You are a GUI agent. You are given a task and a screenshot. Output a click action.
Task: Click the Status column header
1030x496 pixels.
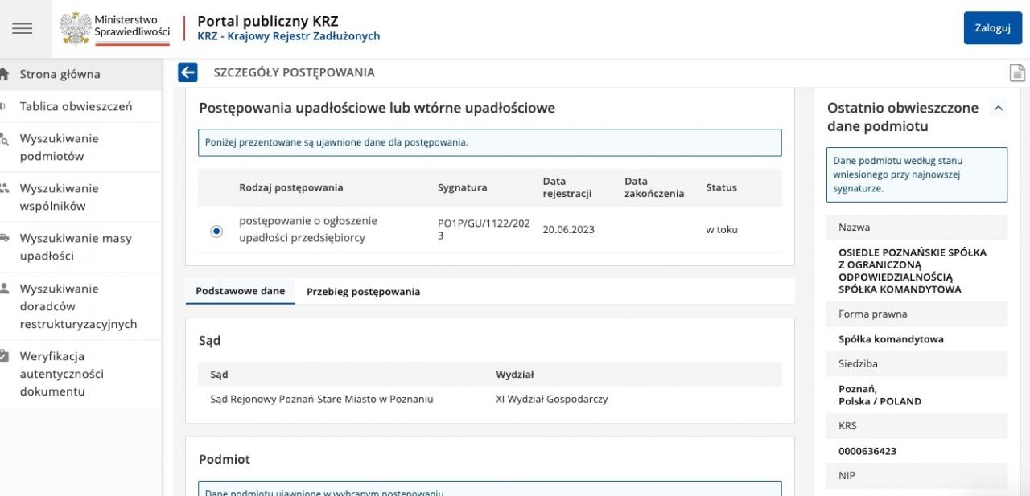[x=721, y=187]
